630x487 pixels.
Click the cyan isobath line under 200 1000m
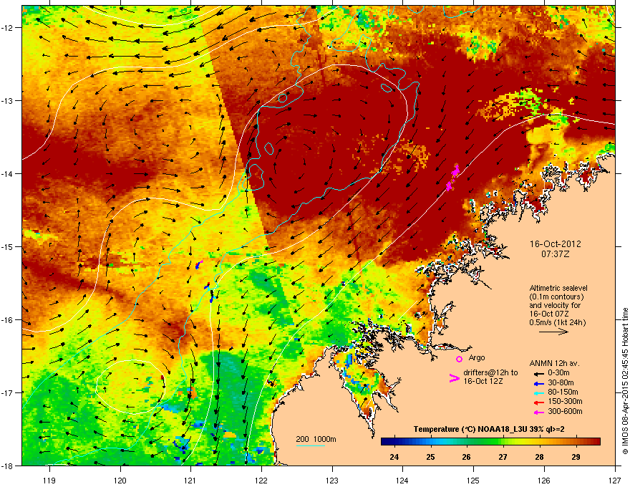pyautogui.click(x=310, y=445)
